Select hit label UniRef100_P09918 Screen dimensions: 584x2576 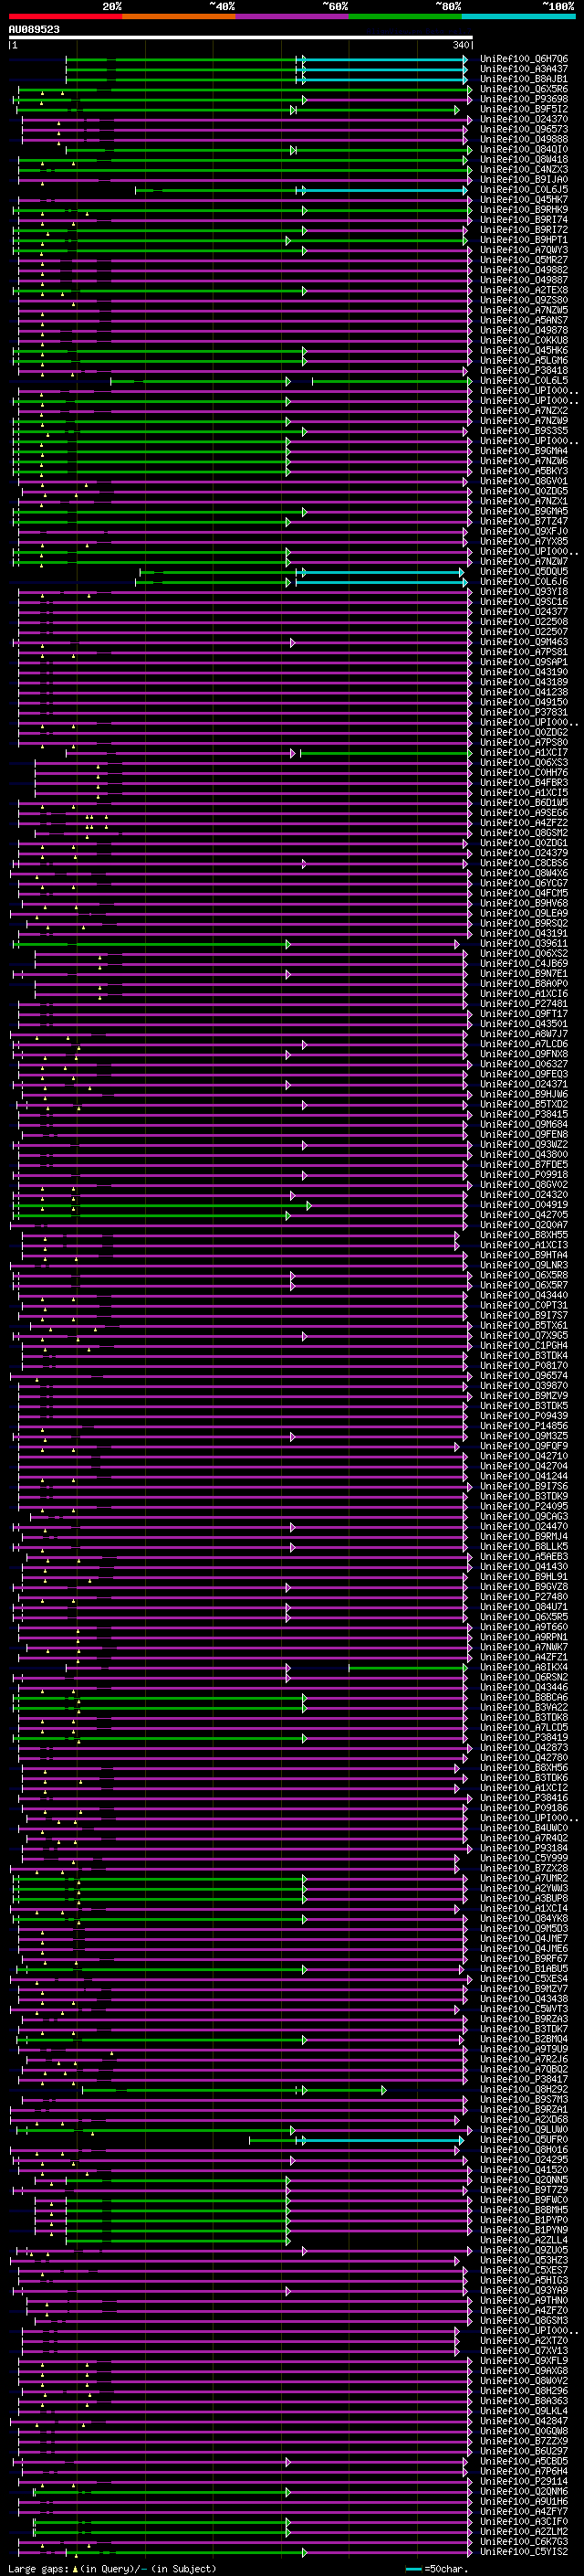[524, 1175]
